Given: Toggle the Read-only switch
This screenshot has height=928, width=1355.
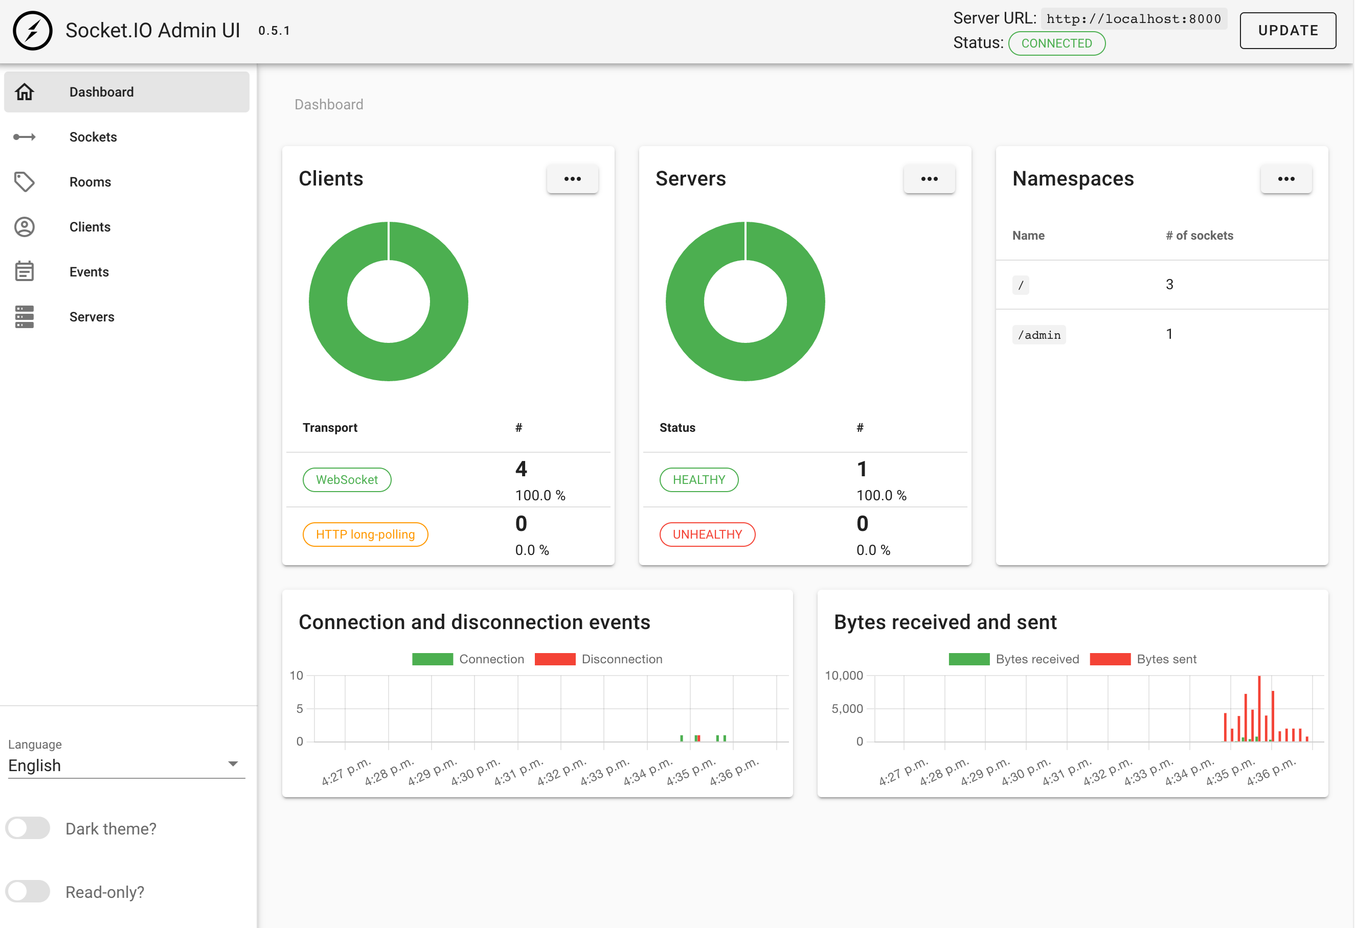Looking at the screenshot, I should (28, 891).
